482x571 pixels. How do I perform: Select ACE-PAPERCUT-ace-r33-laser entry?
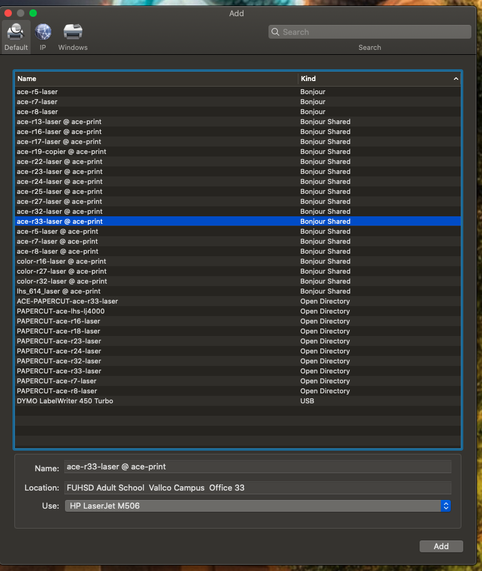67,301
